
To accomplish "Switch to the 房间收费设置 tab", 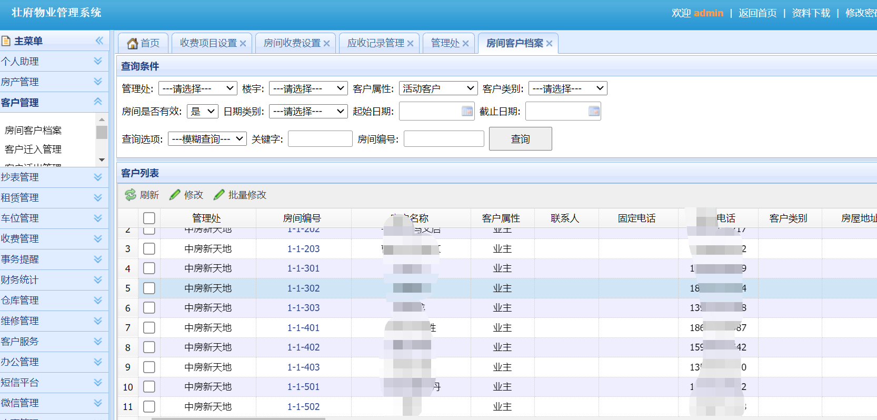I will pos(292,43).
